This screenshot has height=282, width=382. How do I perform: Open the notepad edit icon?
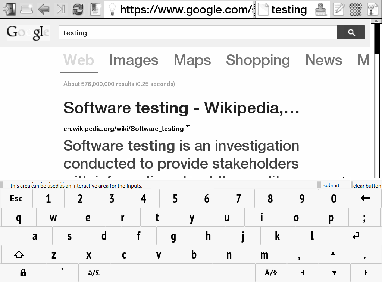click(x=338, y=9)
